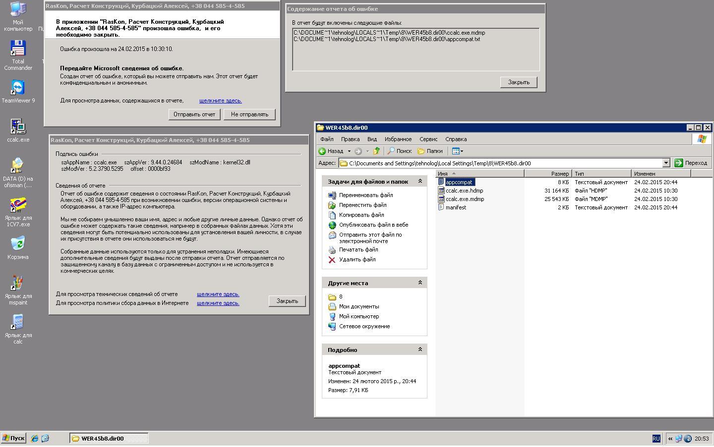Choose Переименовать файл task
The image size is (714, 447).
click(360, 195)
